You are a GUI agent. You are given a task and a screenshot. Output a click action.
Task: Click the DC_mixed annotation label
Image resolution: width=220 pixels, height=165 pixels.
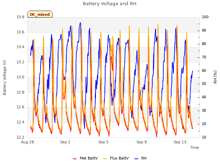[40, 14]
